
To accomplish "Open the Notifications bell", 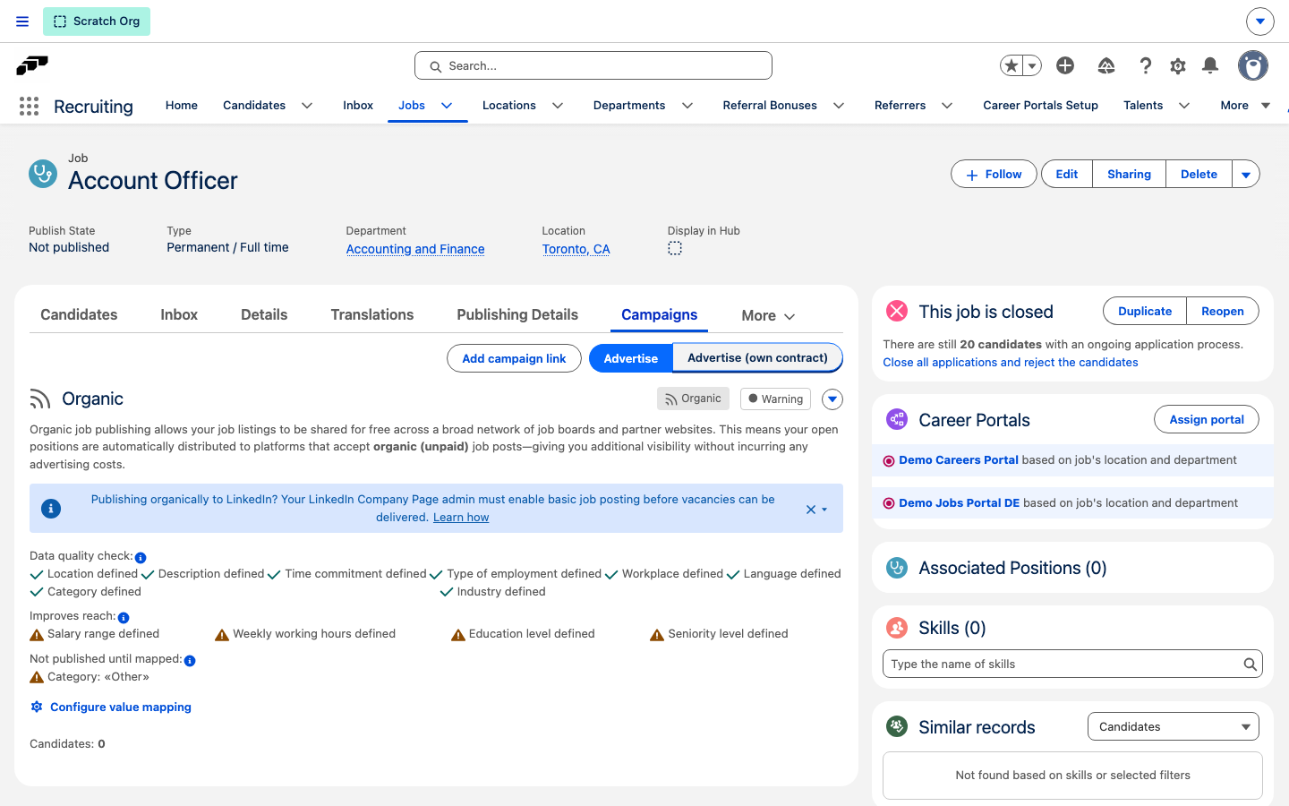I will tap(1210, 65).
